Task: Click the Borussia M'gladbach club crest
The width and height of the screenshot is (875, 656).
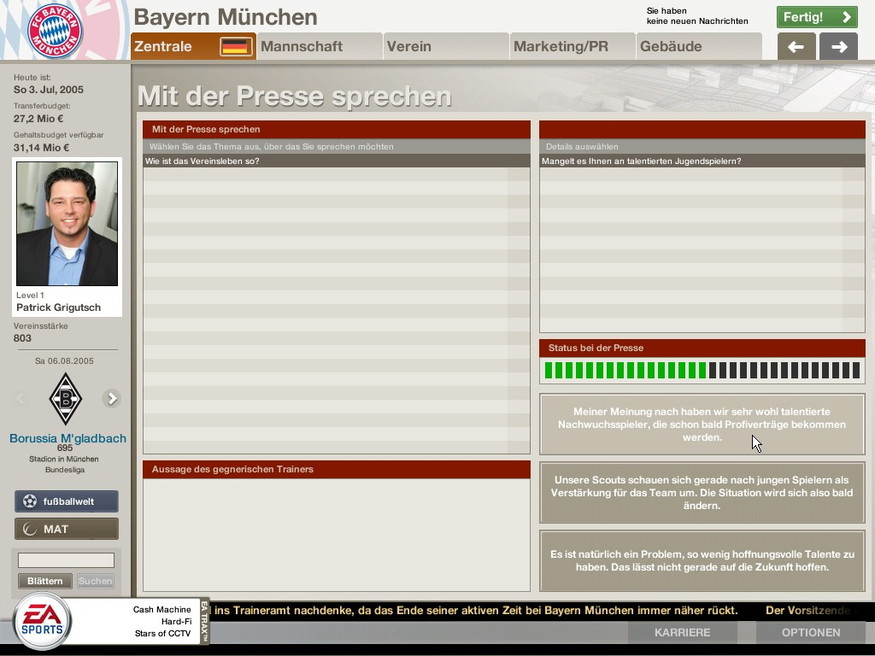Action: tap(65, 399)
